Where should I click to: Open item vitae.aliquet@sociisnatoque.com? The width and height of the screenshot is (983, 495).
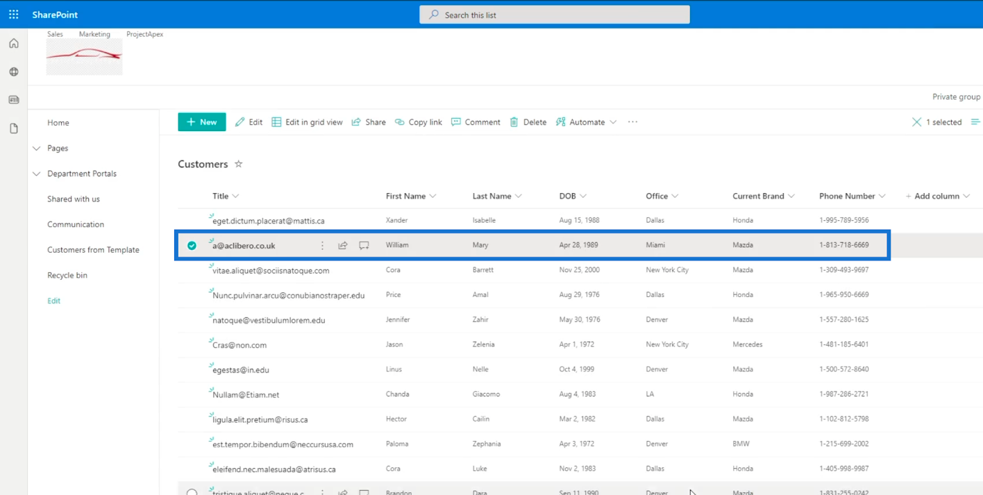[x=271, y=271]
